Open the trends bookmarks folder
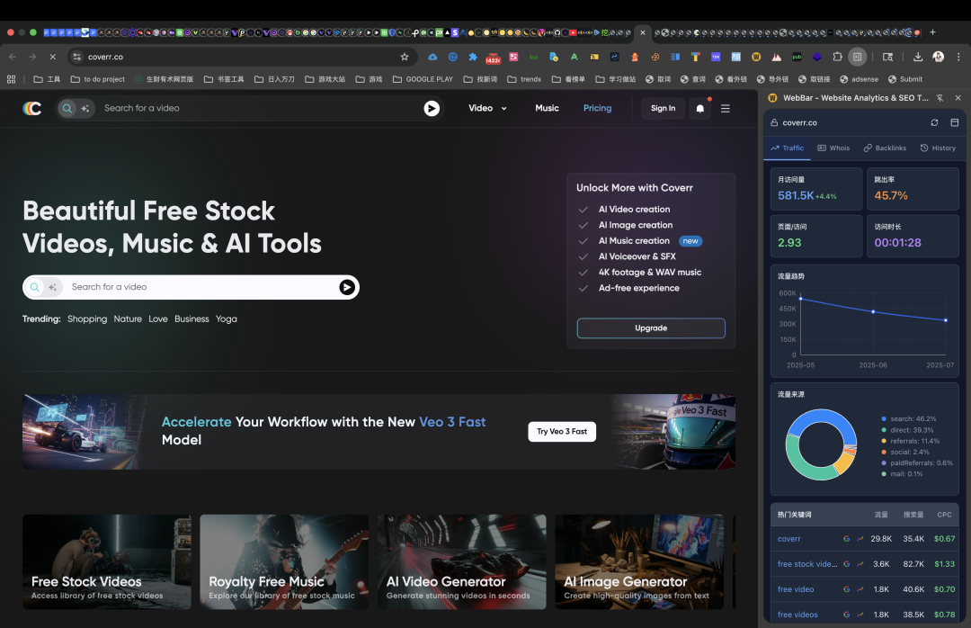 [x=524, y=79]
